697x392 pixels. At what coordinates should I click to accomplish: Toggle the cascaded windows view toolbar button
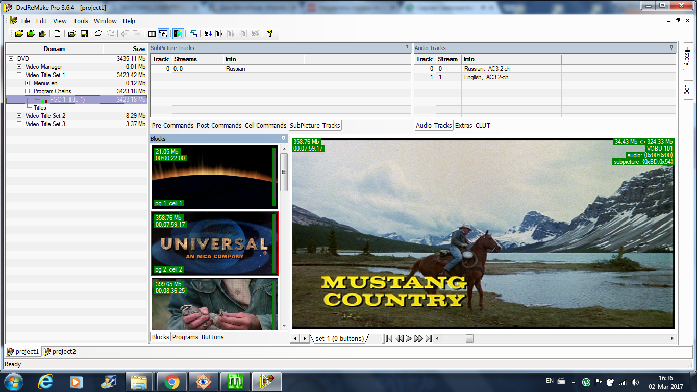click(x=163, y=34)
